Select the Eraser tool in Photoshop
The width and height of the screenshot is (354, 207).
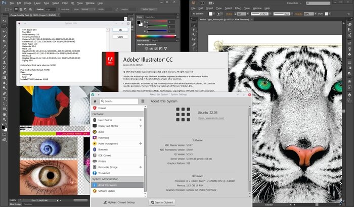click(4, 73)
